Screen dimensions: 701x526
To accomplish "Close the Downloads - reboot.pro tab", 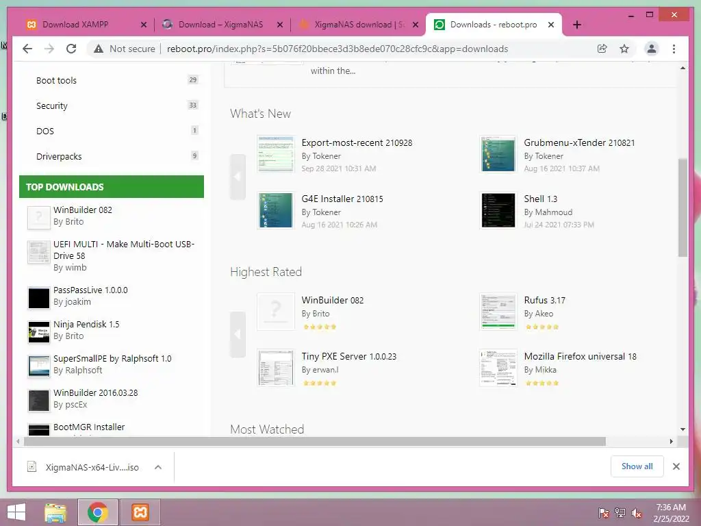I will [551, 25].
